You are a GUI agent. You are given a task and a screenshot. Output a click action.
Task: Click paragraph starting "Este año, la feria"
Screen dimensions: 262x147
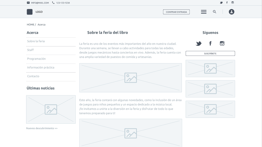130,107
